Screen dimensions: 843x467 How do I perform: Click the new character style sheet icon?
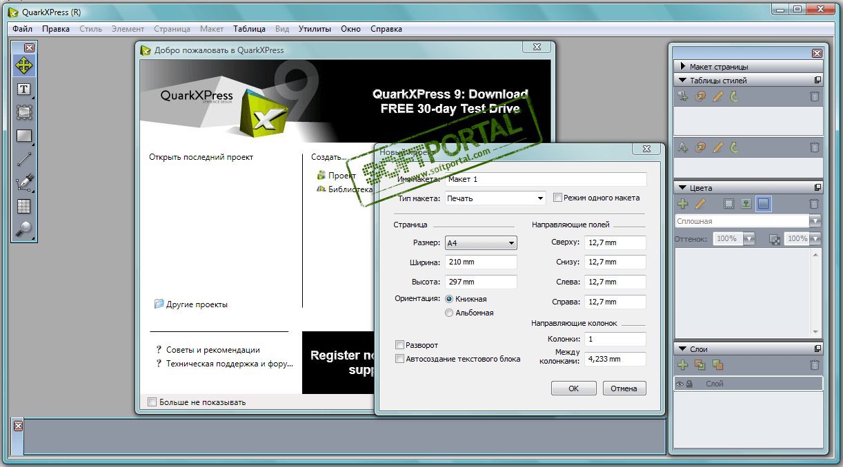point(683,147)
